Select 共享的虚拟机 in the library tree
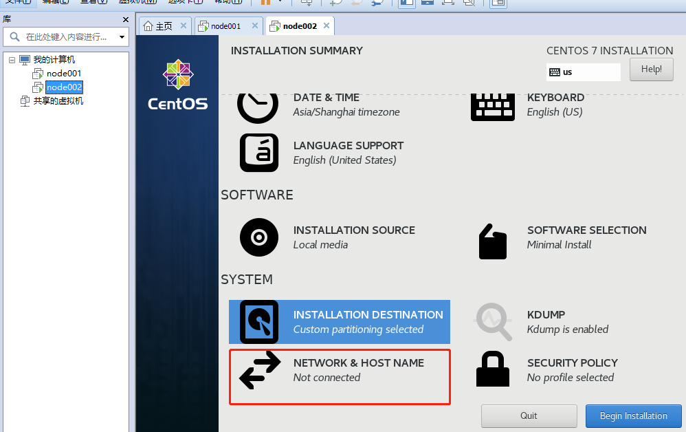The height and width of the screenshot is (432, 686). pyautogui.click(x=58, y=101)
